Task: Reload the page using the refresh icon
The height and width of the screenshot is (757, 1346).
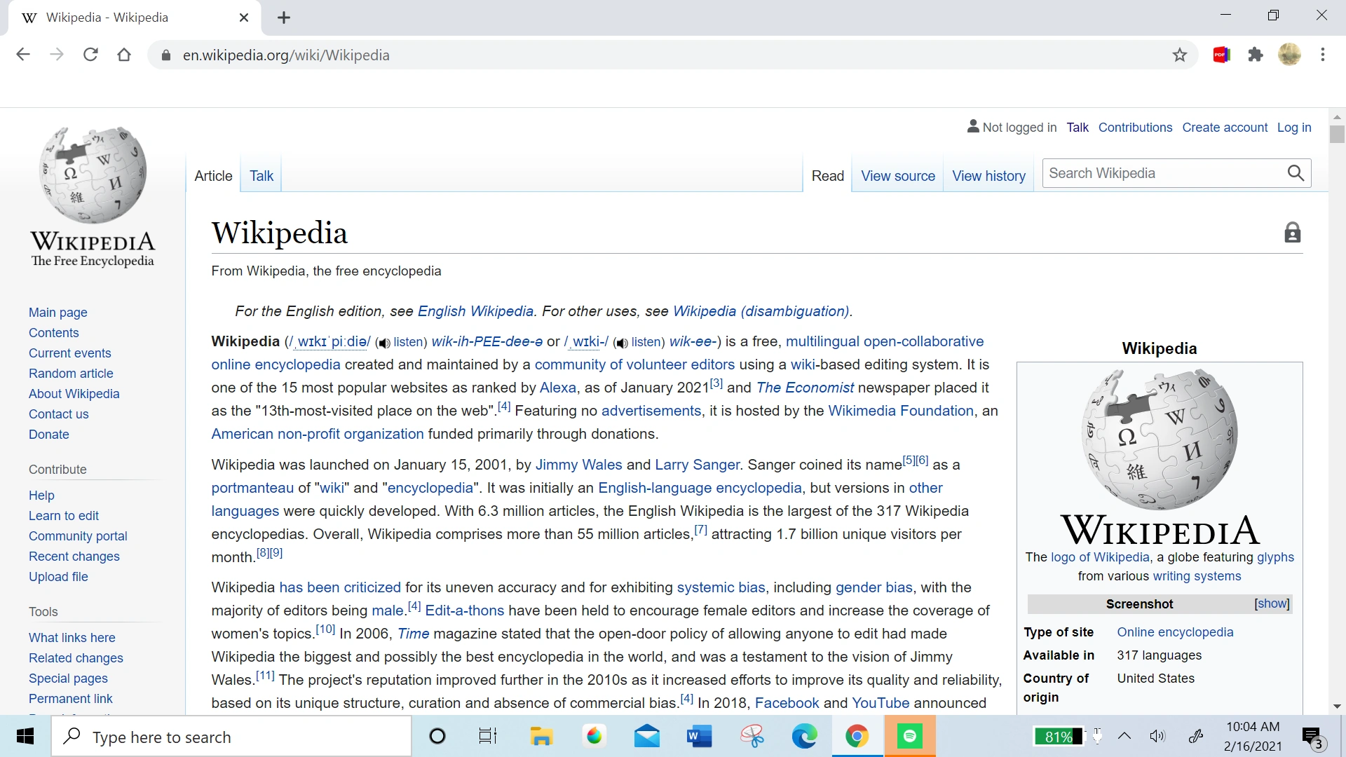Action: [x=90, y=55]
